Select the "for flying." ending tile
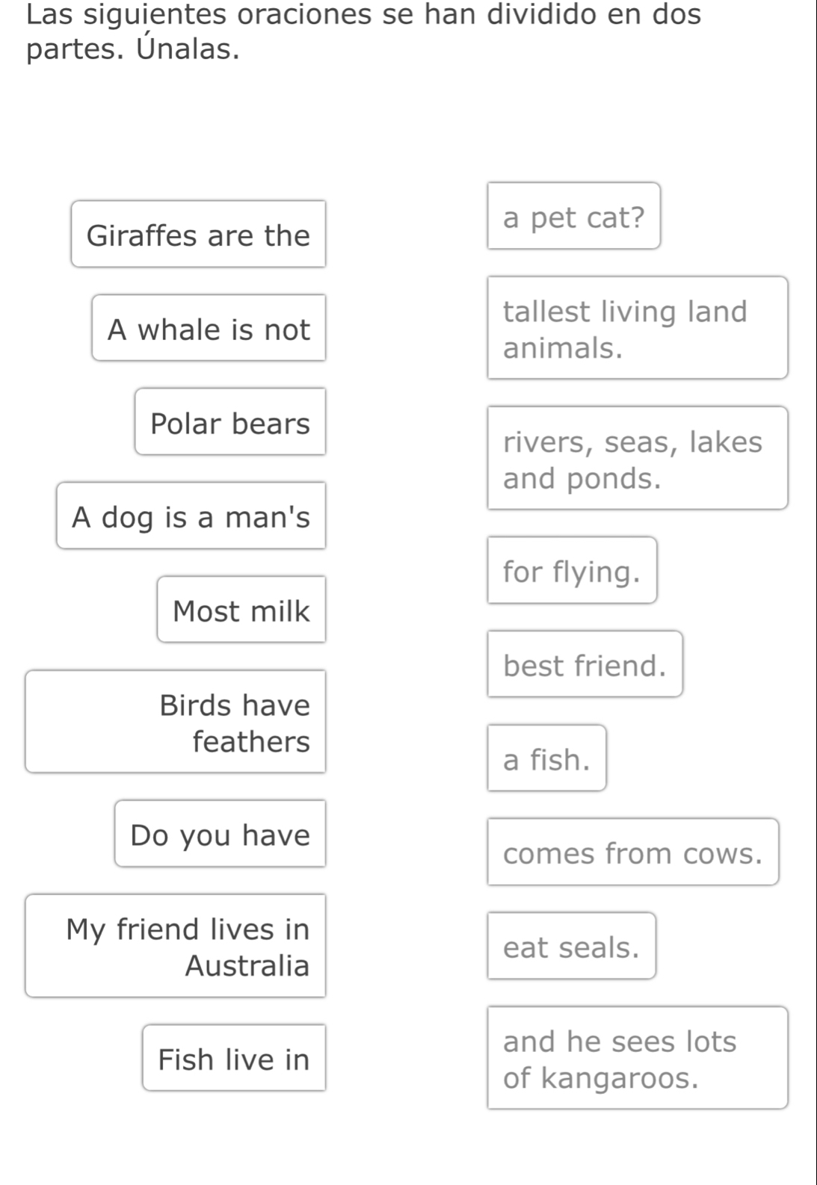This screenshot has width=817, height=1185. [573, 571]
